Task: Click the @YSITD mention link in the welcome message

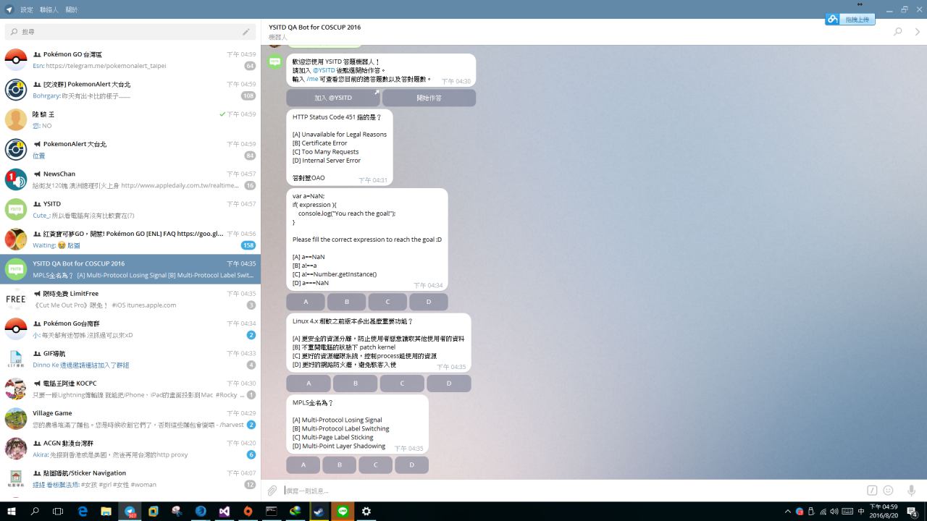Action: click(x=324, y=70)
